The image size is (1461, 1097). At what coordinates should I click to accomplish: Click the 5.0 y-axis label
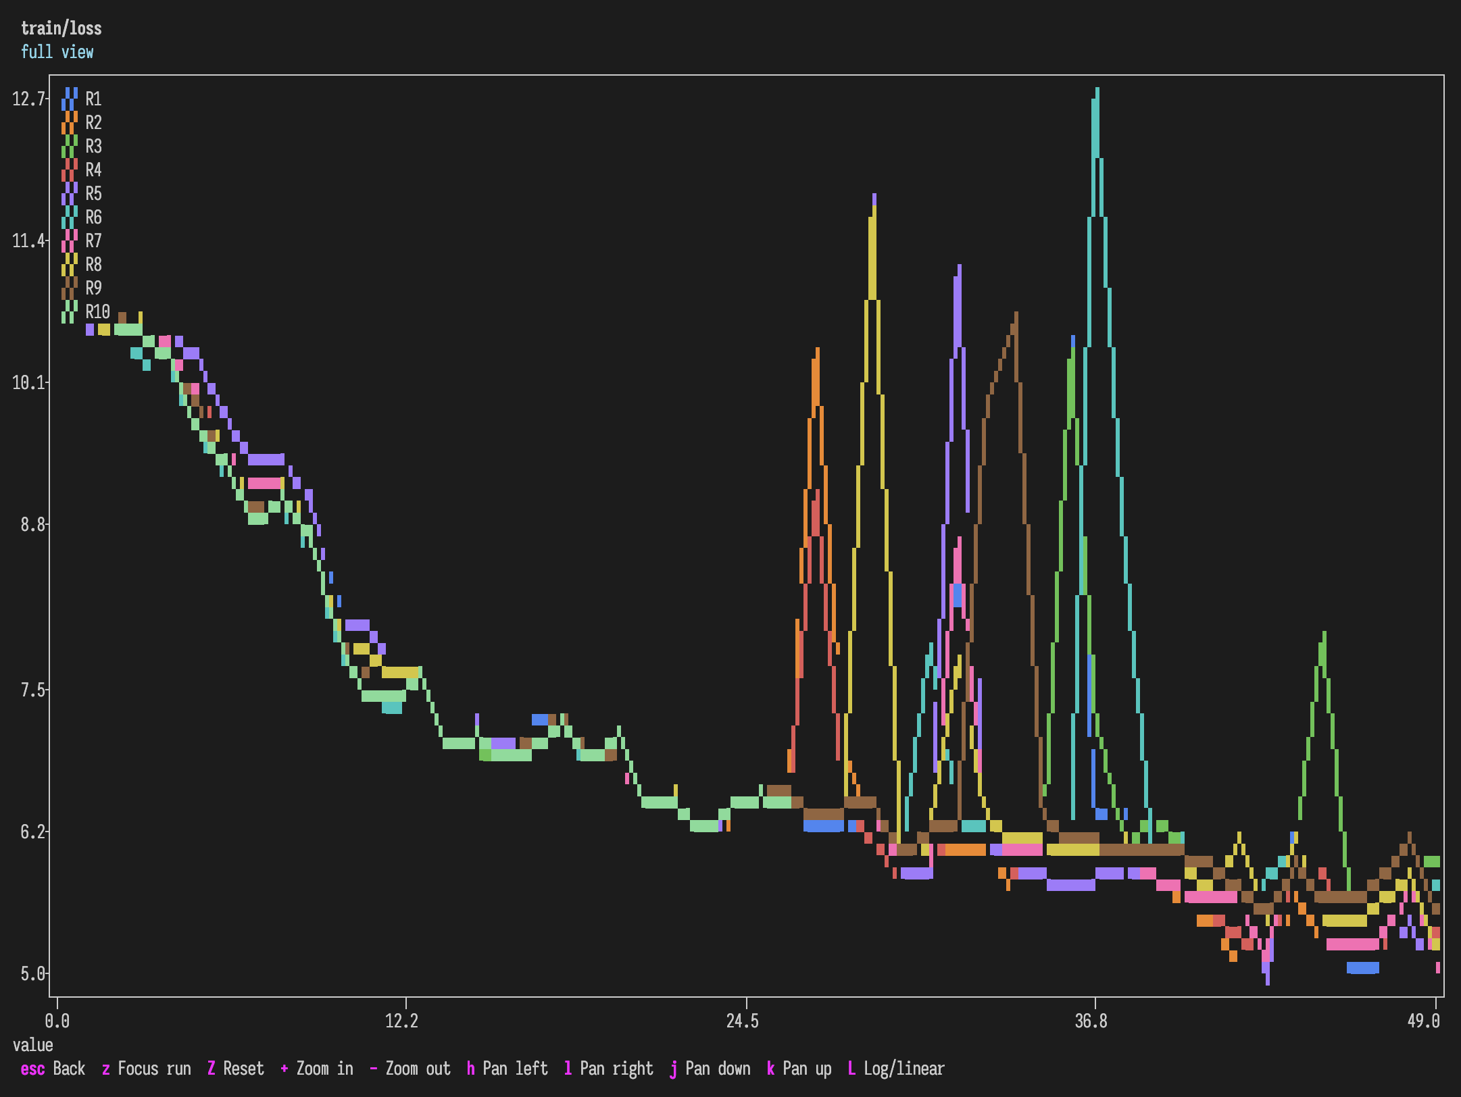click(x=32, y=974)
